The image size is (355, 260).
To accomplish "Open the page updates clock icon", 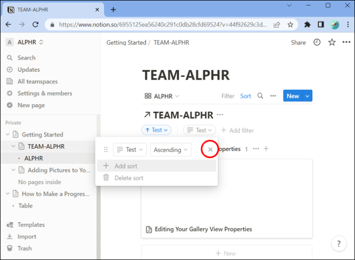I will click(x=317, y=42).
